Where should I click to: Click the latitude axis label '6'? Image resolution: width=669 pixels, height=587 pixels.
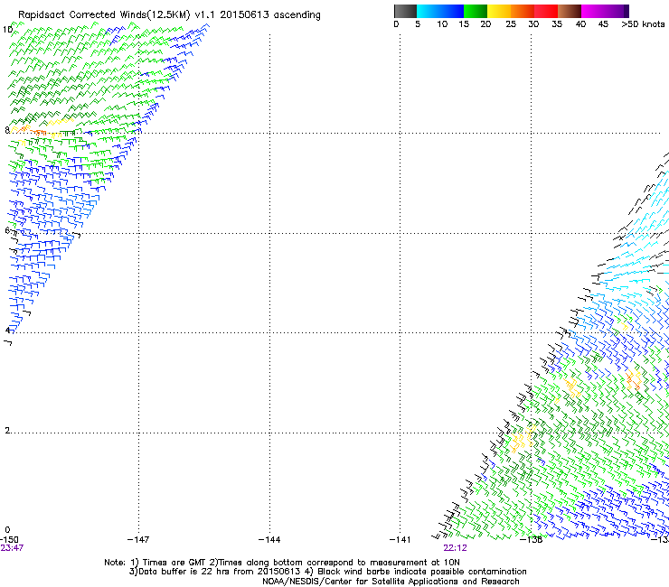pos(7,230)
